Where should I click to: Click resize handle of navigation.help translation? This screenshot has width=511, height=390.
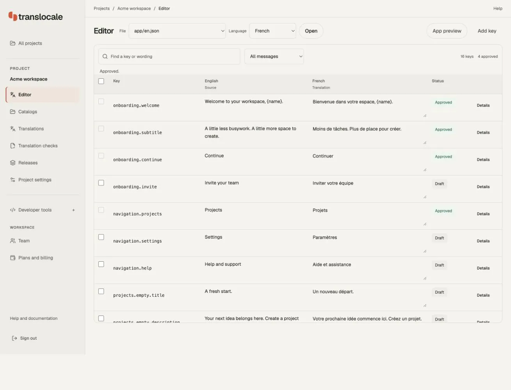[425, 278]
